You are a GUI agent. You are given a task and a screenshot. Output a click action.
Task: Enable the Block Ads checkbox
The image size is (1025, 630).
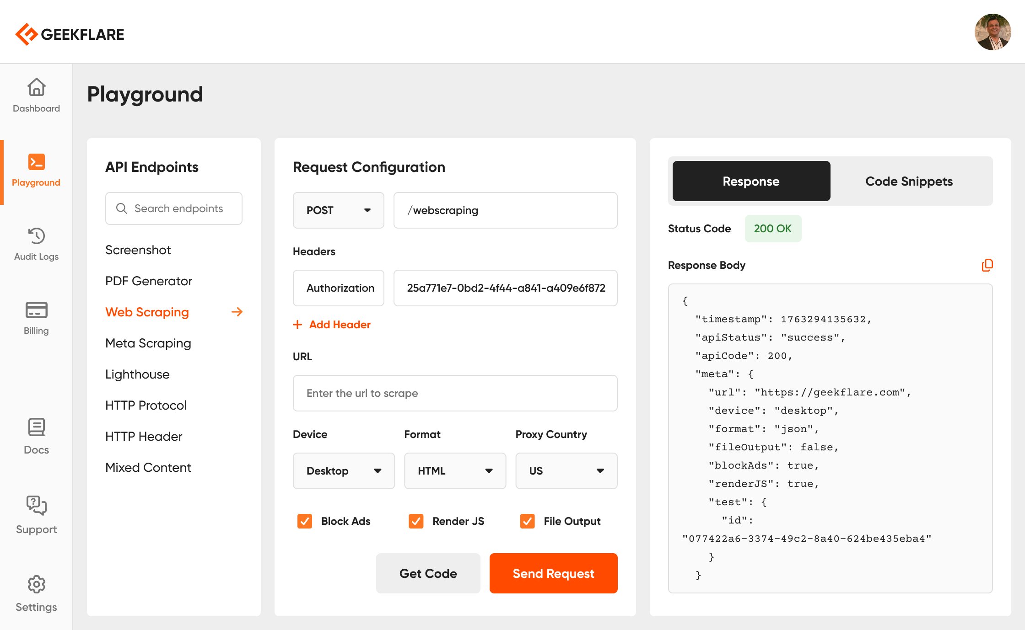click(x=304, y=521)
